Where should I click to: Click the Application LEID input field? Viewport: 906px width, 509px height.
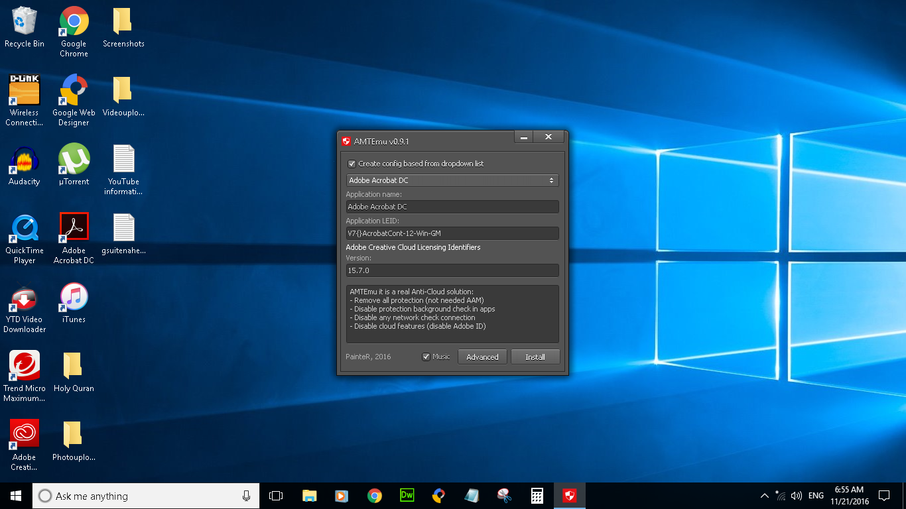tap(452, 233)
